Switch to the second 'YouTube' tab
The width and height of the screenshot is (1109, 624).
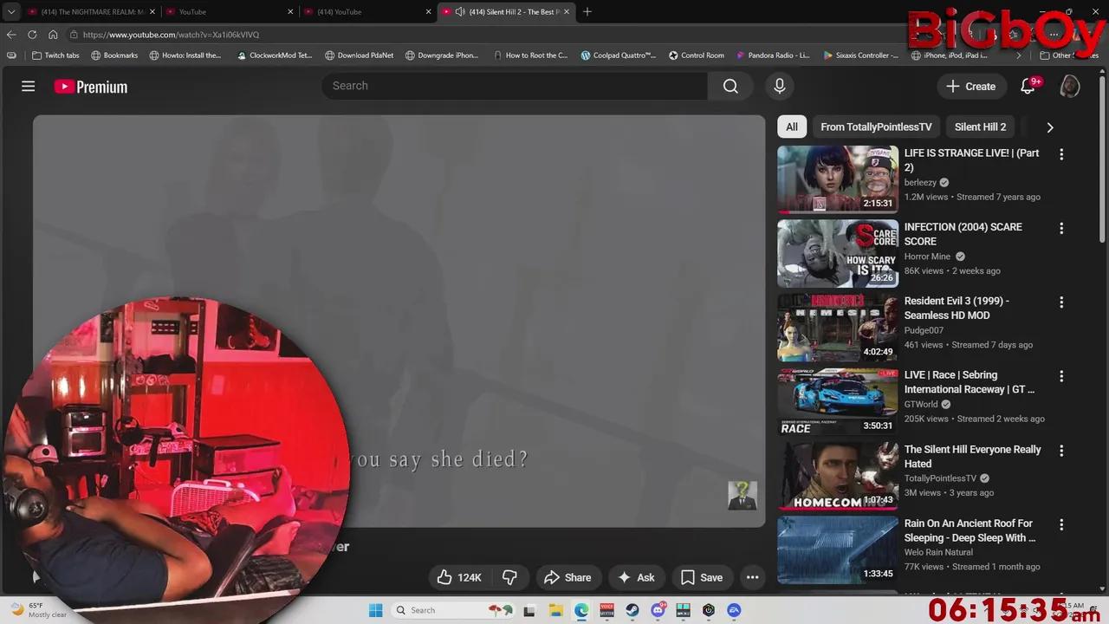pyautogui.click(x=230, y=11)
